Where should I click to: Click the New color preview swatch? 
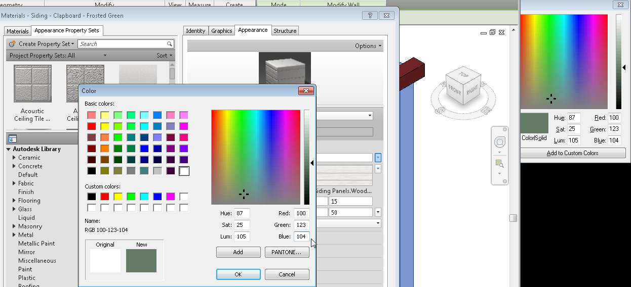[x=141, y=261]
